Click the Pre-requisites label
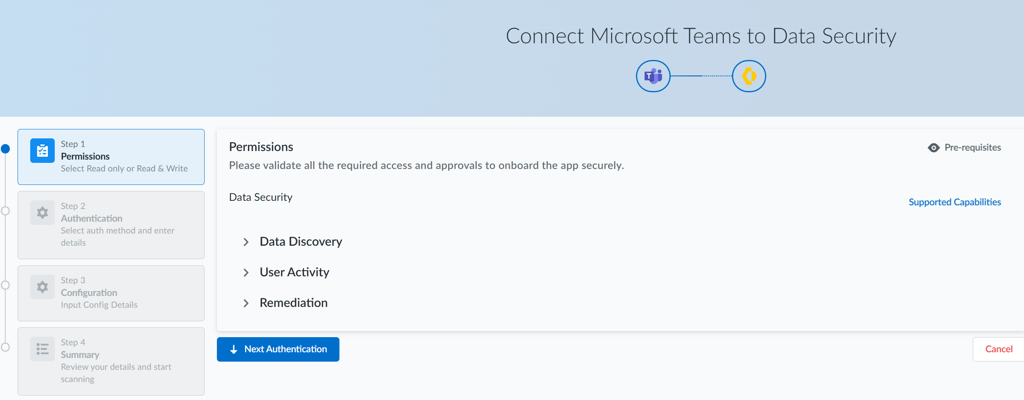This screenshot has height=400, width=1024. tap(973, 148)
